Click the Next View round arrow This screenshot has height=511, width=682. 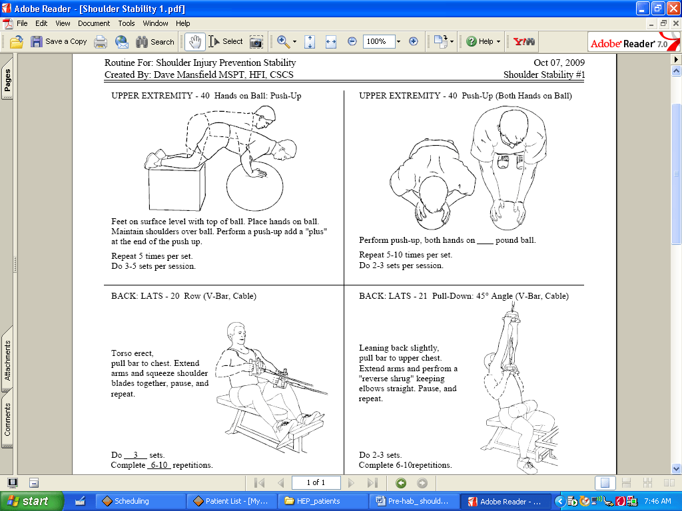tap(422, 483)
